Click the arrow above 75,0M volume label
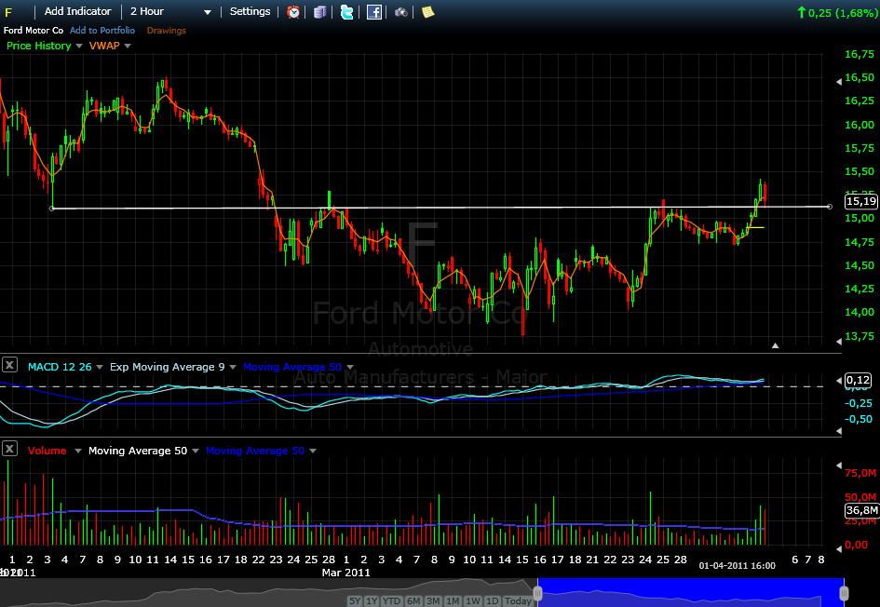This screenshot has width=880, height=607. [839, 465]
